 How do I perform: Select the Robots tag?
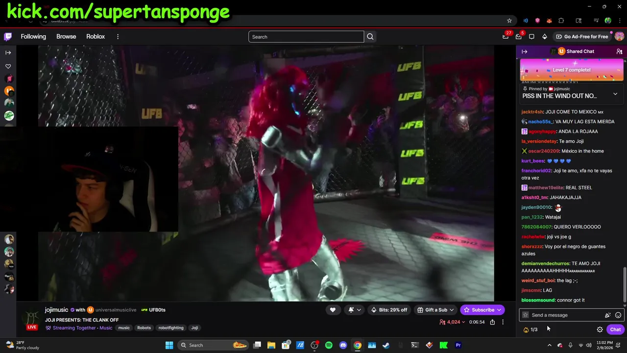pos(144,328)
